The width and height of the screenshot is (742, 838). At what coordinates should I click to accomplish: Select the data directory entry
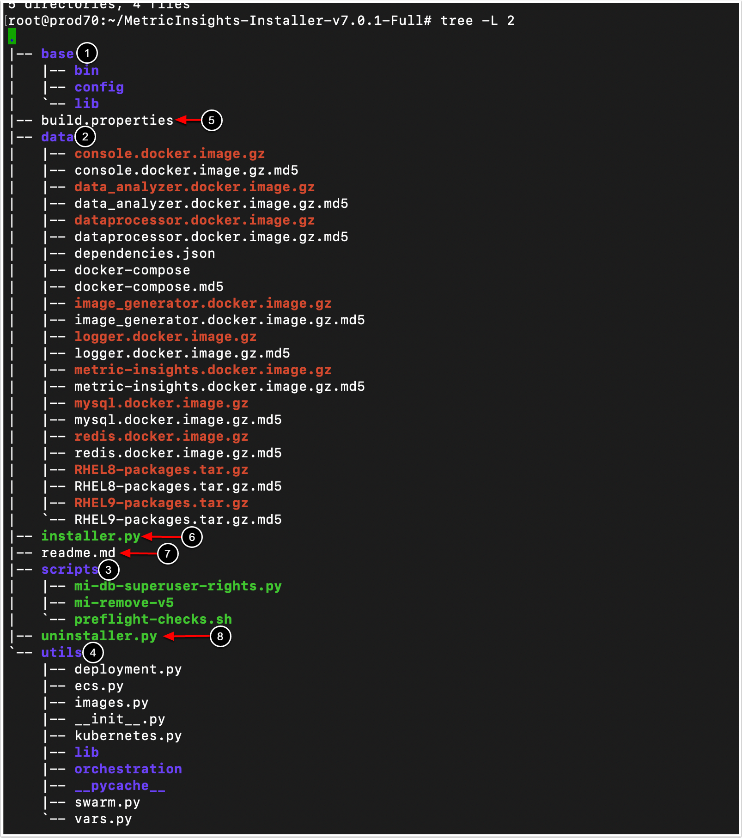(x=57, y=137)
